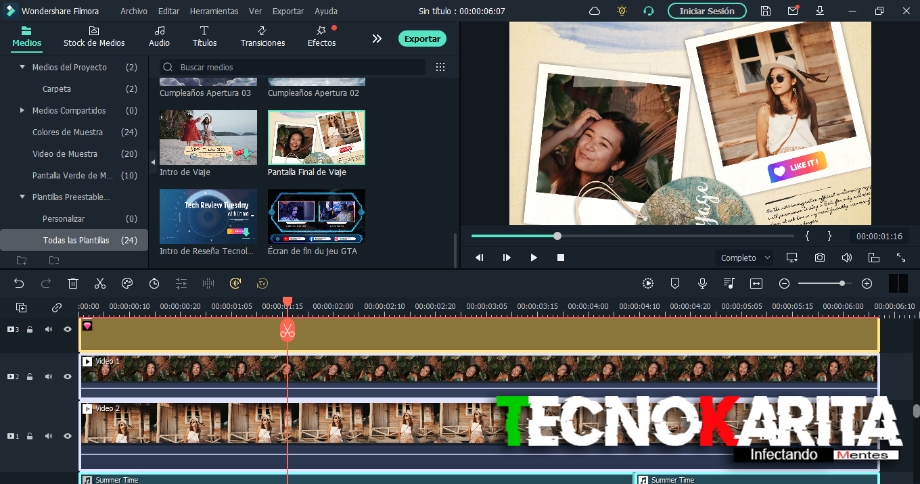Hide track 1 with its eye icon
Viewport: 920px width, 484px height.
(x=68, y=436)
